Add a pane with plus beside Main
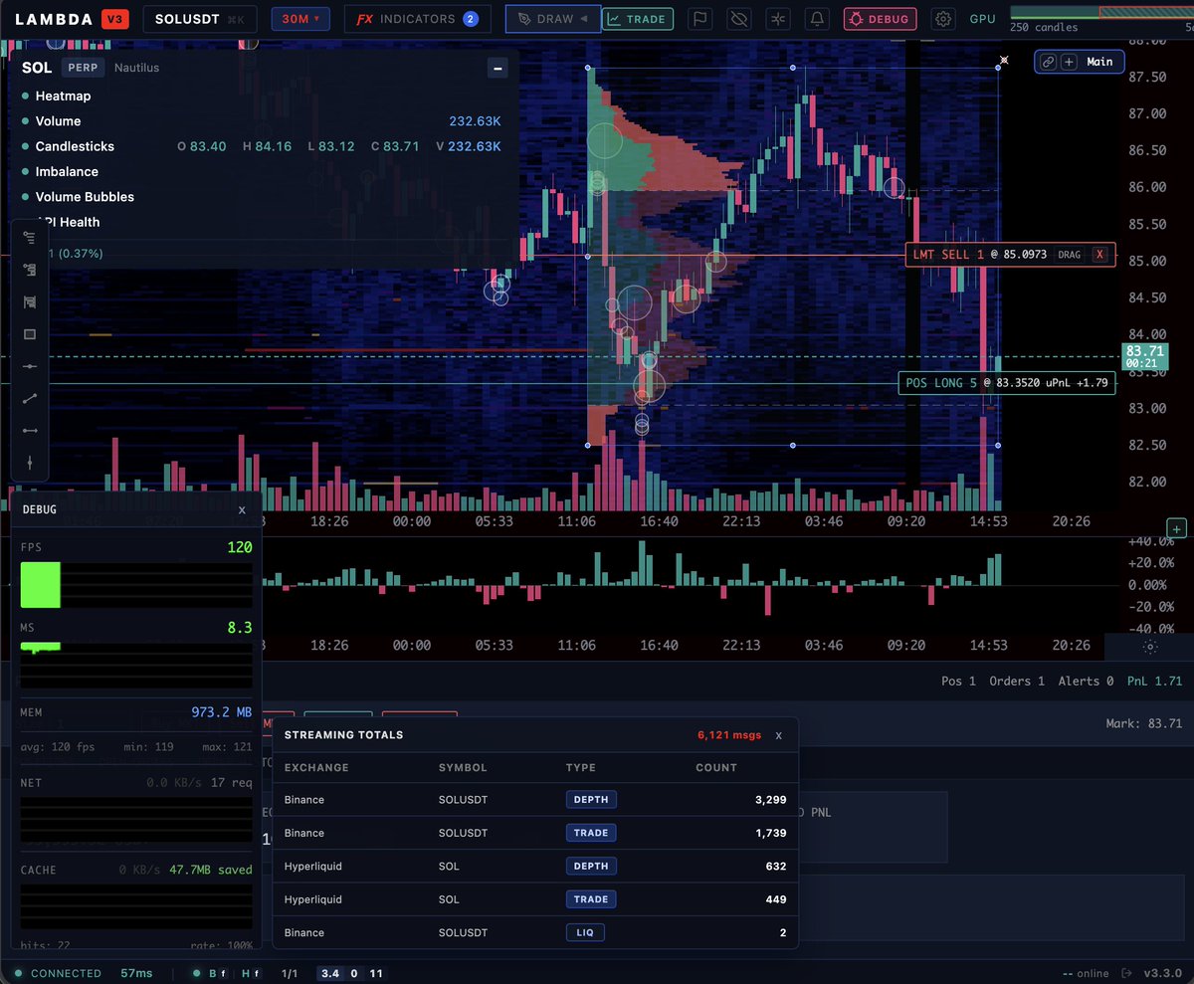Image resolution: width=1194 pixels, height=984 pixels. click(1069, 62)
